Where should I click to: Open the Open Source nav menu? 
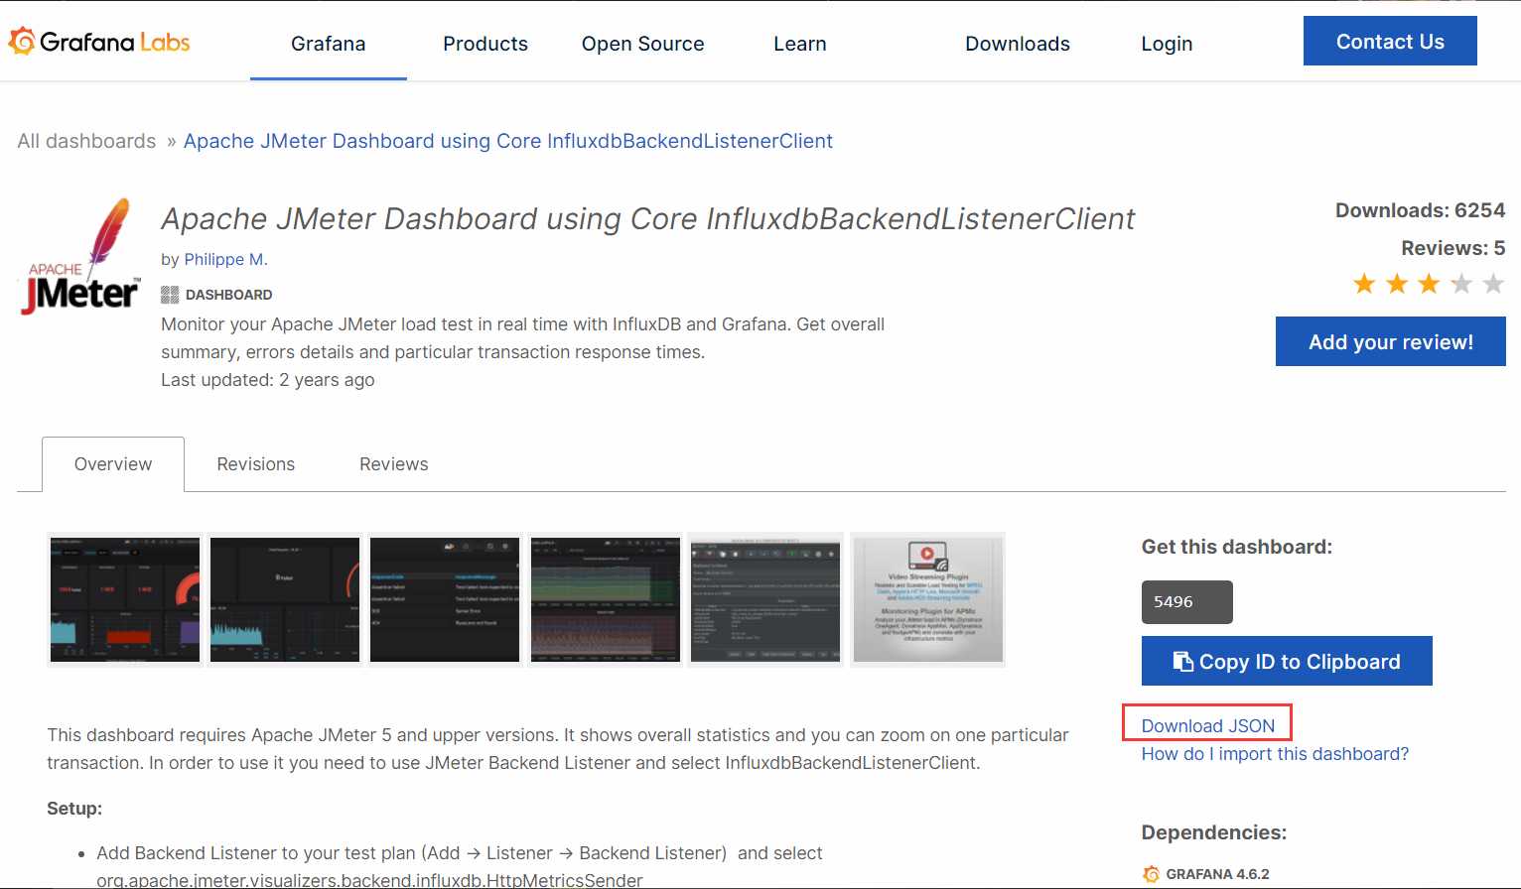(x=643, y=44)
